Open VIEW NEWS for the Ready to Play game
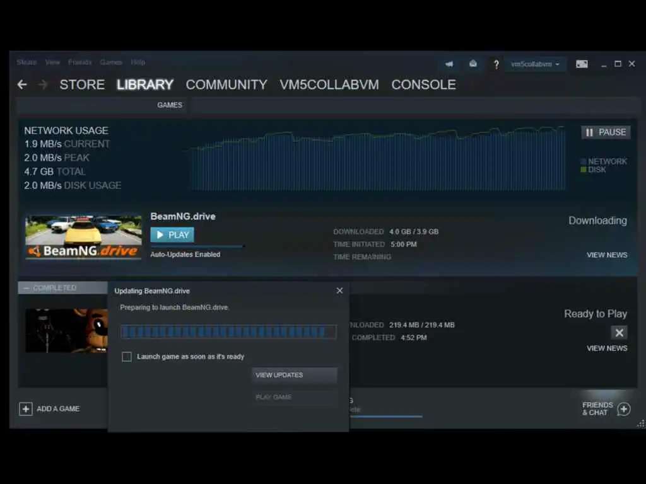This screenshot has height=484, width=646. tap(607, 348)
